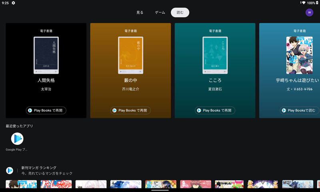Switch to the 見る tab
Viewport: 320px width, 192px height.
coord(140,12)
